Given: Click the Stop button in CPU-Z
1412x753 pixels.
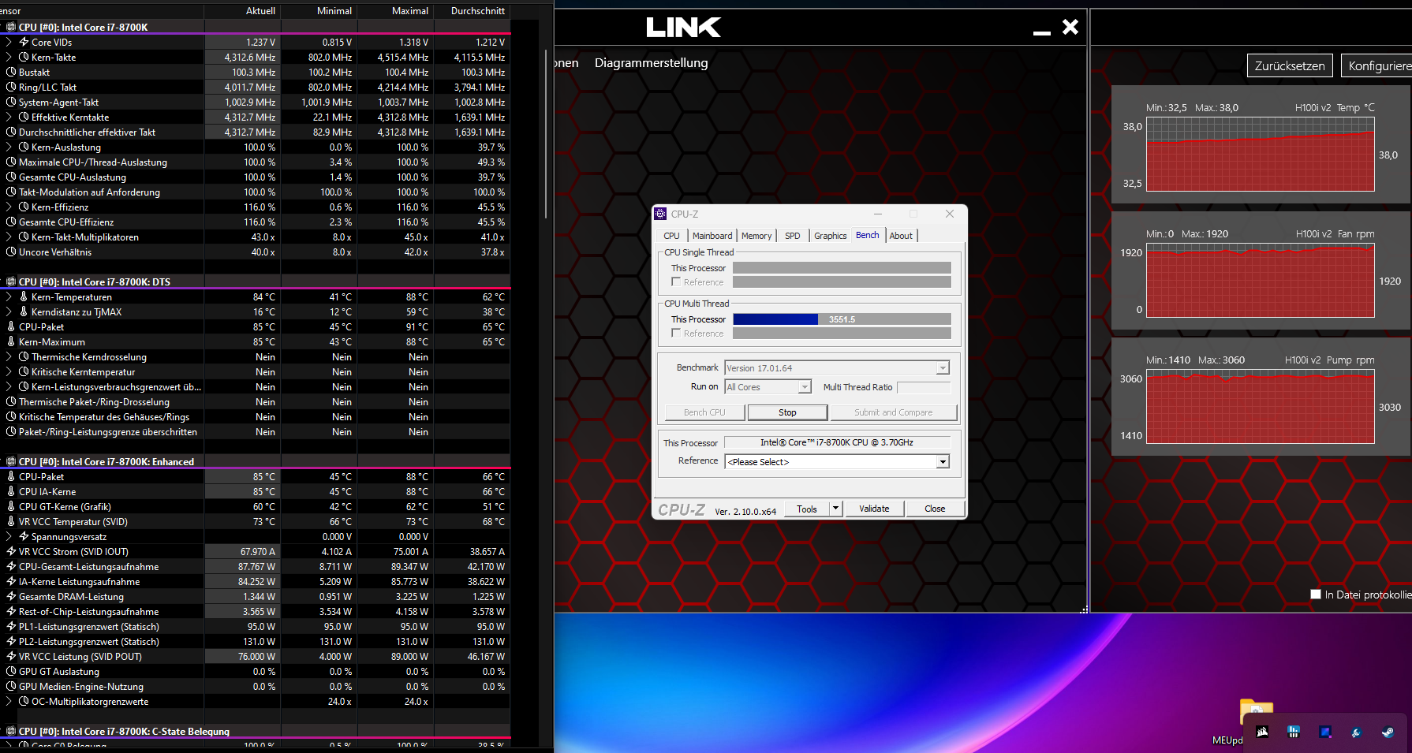Looking at the screenshot, I should (787, 412).
